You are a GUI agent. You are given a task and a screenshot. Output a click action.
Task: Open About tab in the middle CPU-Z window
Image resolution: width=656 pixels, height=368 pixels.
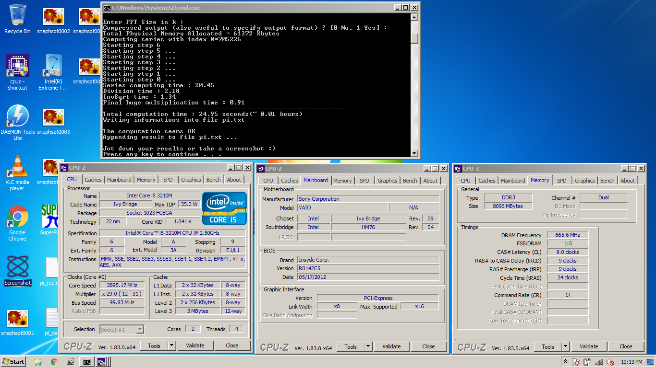pos(430,181)
